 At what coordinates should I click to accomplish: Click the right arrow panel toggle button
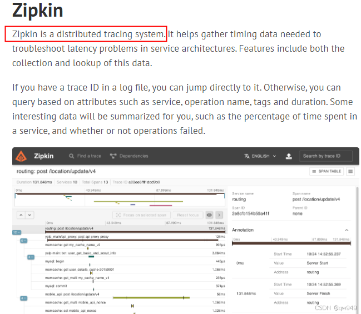219,215
